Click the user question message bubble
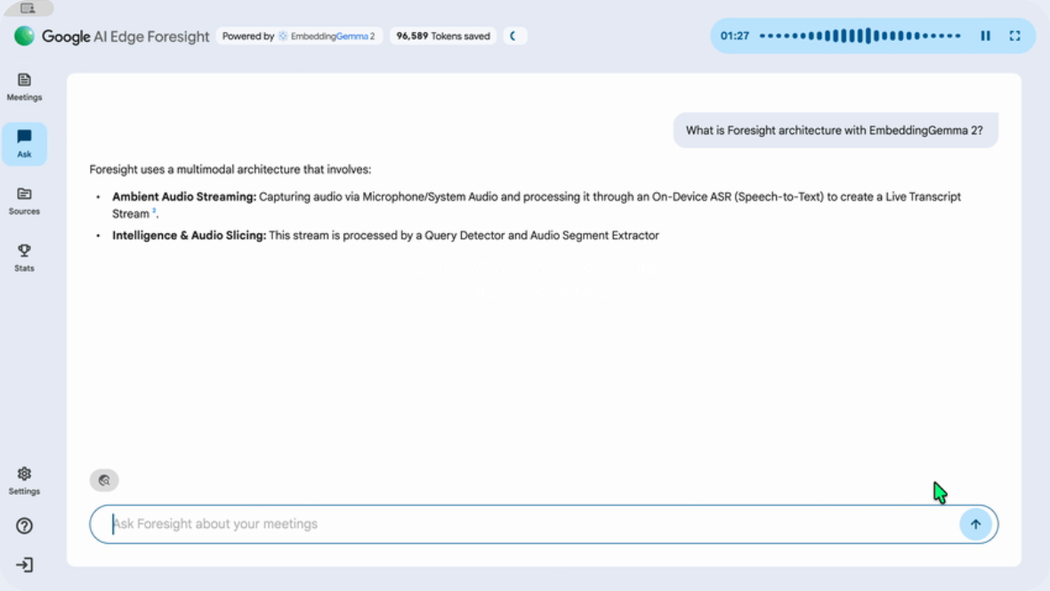The image size is (1050, 591). pos(835,130)
